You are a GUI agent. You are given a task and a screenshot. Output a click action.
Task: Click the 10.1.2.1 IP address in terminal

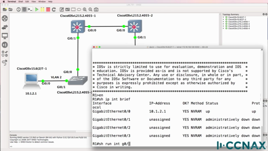click(x=157, y=112)
